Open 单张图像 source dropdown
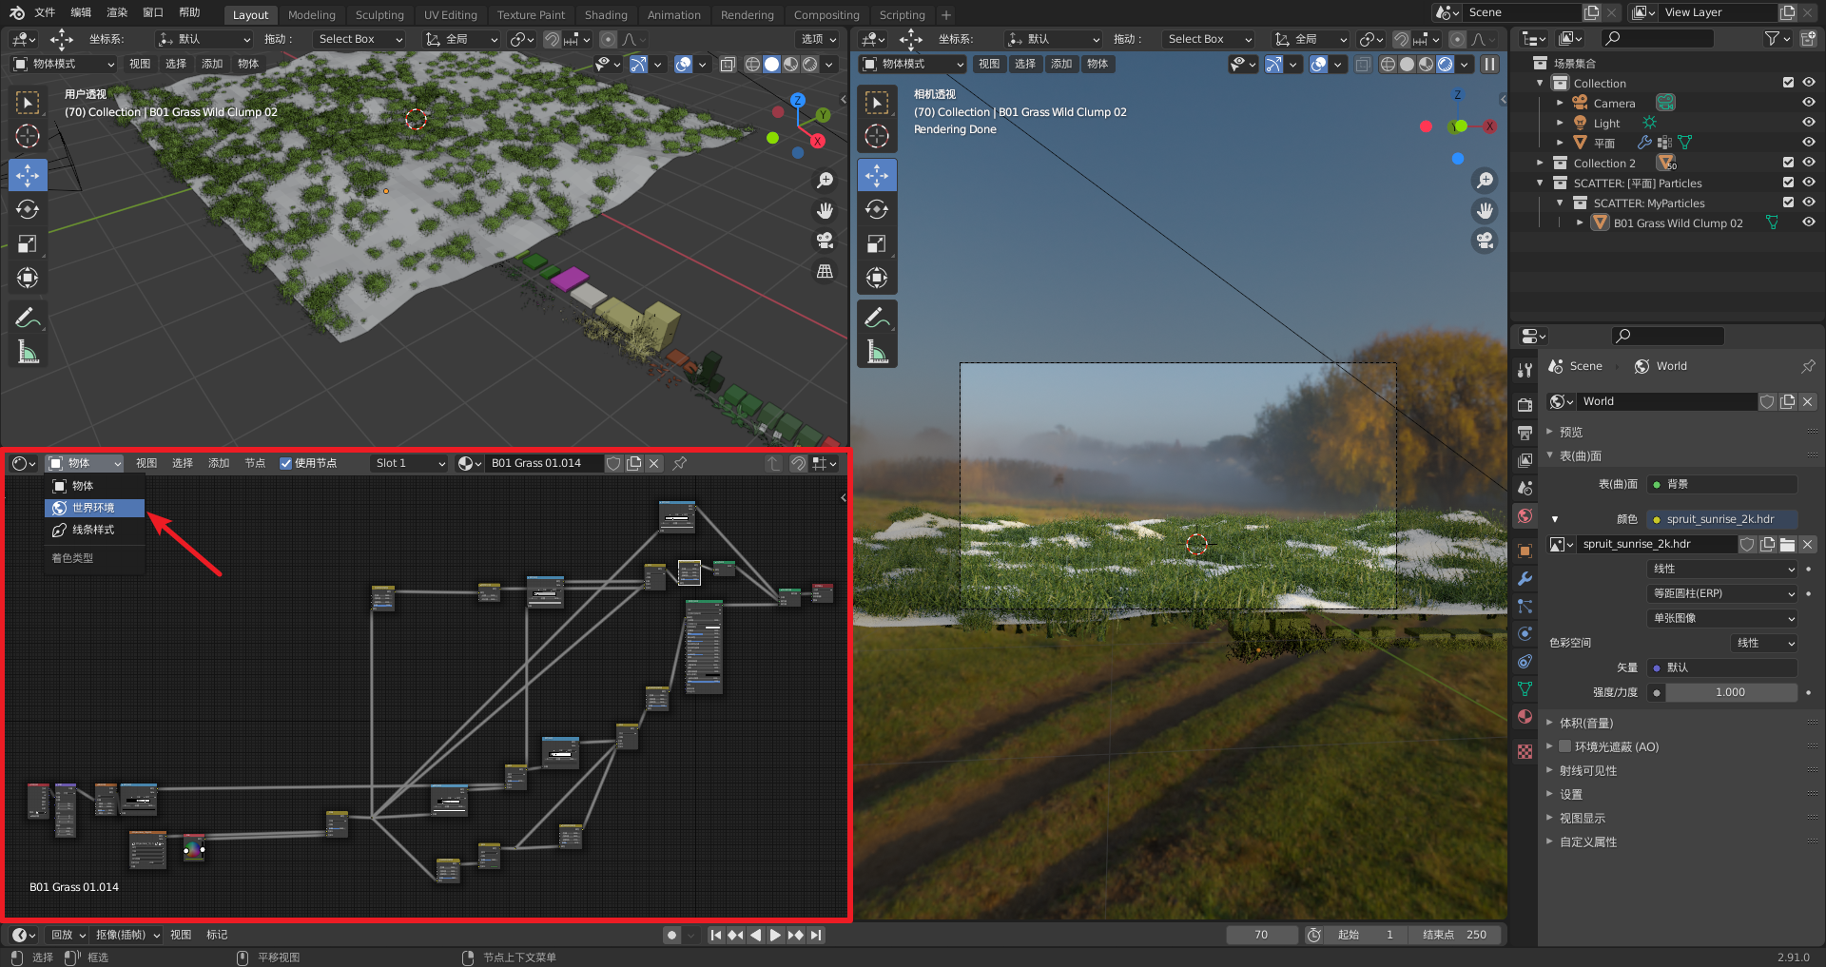This screenshot has width=1826, height=967. click(1722, 618)
